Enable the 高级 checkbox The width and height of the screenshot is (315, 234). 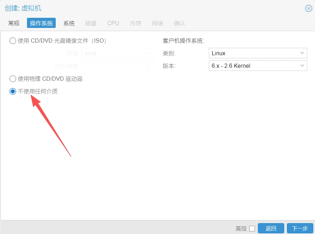click(252, 229)
